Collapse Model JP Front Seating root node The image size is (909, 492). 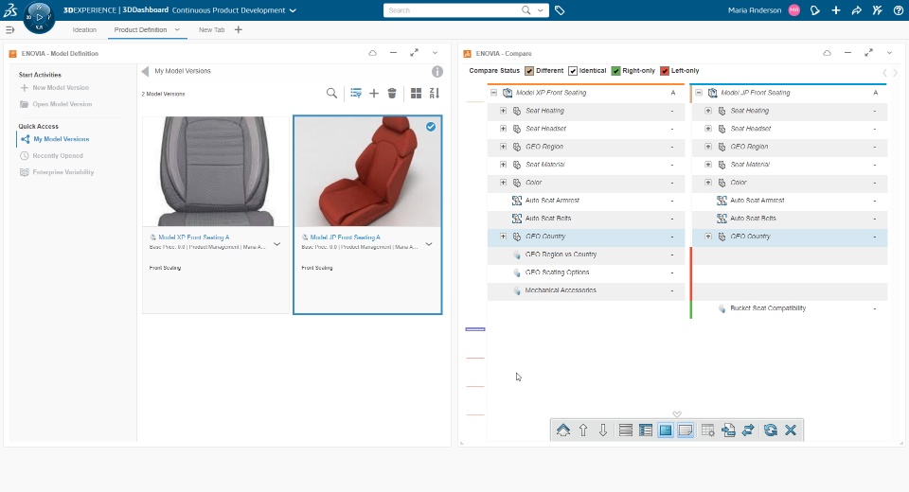pyautogui.click(x=699, y=93)
